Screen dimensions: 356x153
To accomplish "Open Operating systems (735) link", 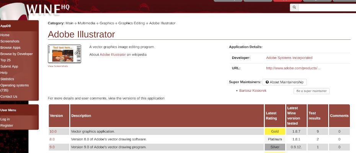I will click(x=15, y=88).
